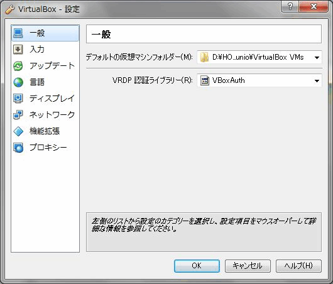Viewport: 333px width, 284px height.
Task: Click the キャンセル button
Action: [x=248, y=266]
